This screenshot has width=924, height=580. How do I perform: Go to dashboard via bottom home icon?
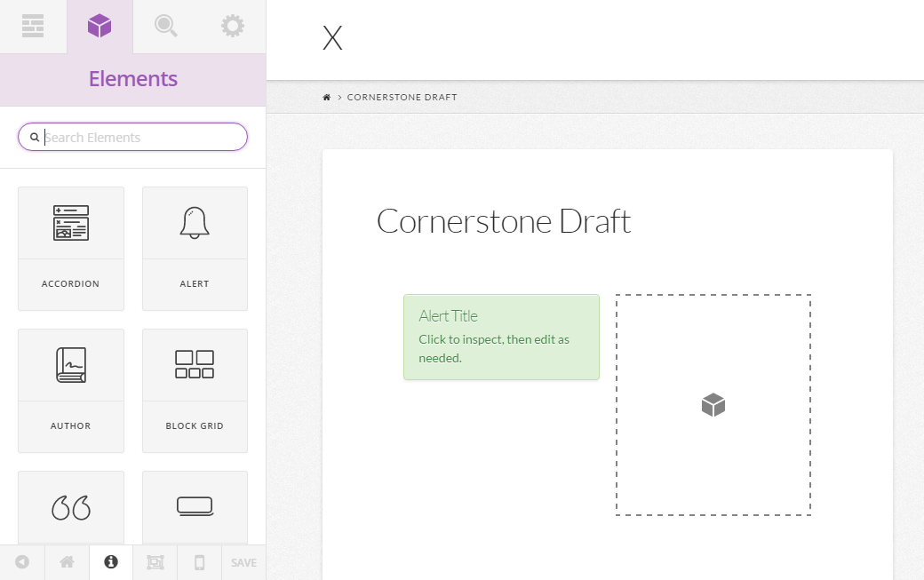(x=67, y=562)
